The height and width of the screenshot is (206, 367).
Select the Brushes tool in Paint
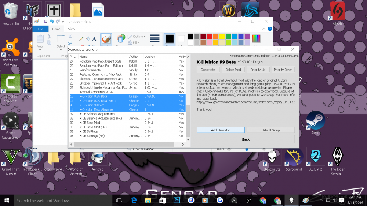tap(106, 39)
